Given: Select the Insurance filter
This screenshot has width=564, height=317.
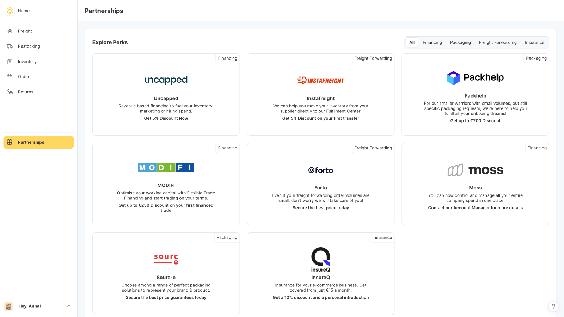Looking at the screenshot, I should pos(534,42).
